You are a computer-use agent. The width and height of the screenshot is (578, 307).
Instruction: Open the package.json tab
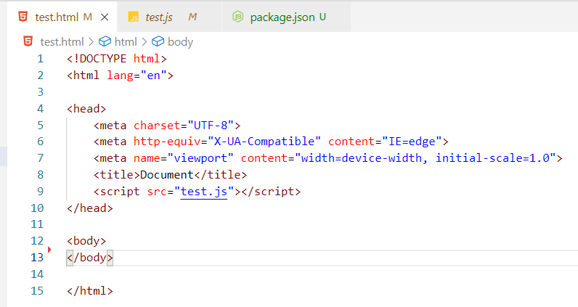[x=282, y=17]
